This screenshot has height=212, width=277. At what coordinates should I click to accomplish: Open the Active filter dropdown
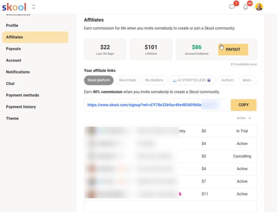coord(244,118)
